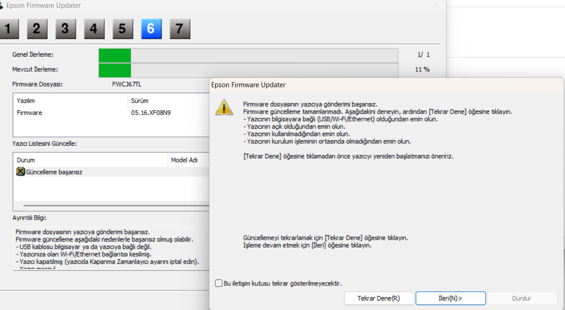Click the Sürüm column header
This screenshot has height=310, width=565.
(x=168, y=100)
